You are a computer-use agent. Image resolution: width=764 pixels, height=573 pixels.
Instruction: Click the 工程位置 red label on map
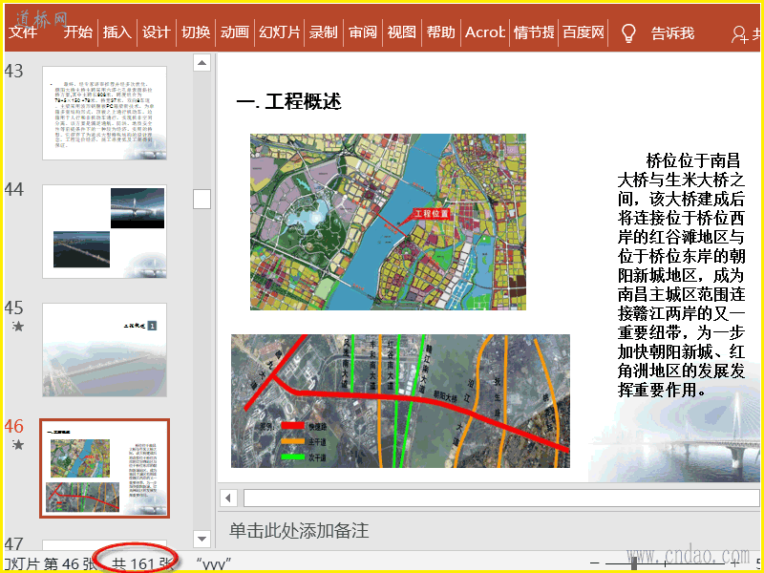pos(432,213)
